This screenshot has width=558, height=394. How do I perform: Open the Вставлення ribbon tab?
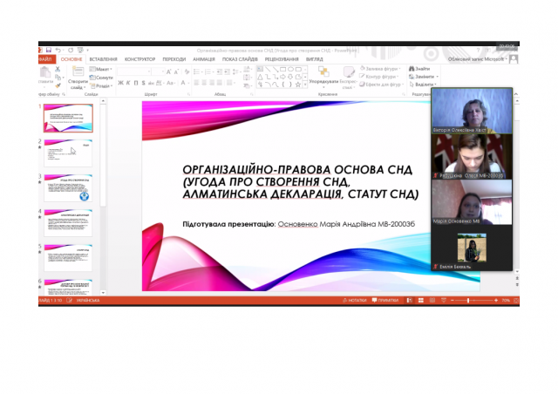[104, 59]
